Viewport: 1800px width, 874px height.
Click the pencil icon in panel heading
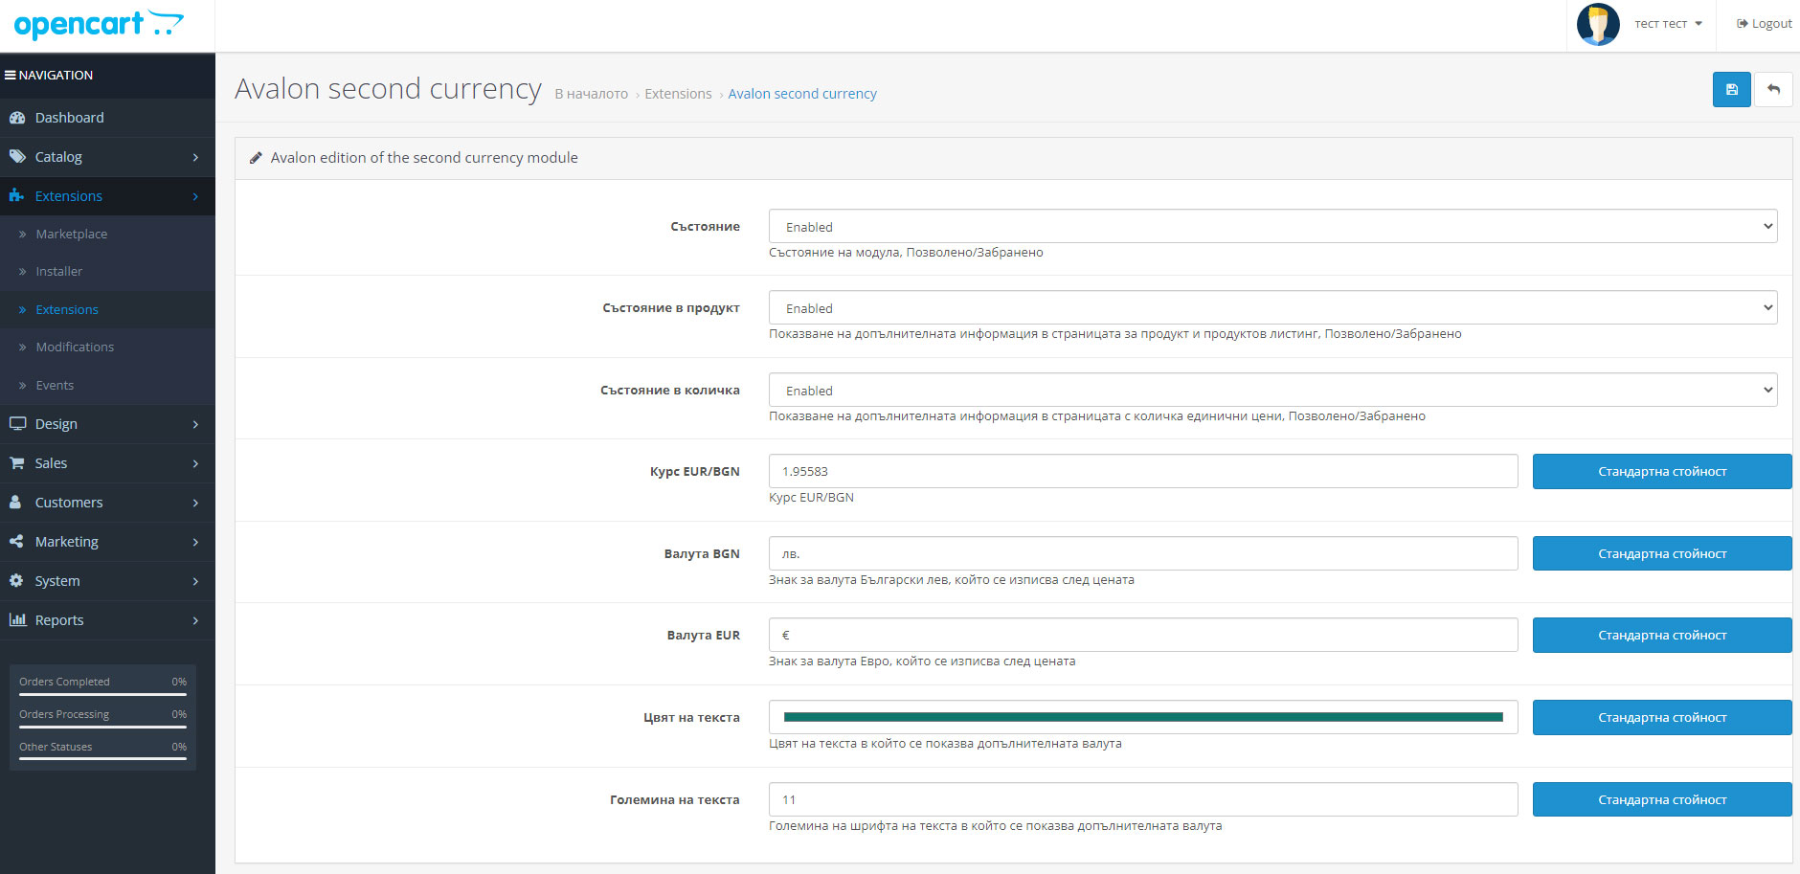tap(256, 158)
